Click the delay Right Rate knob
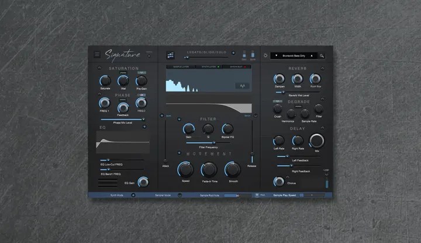The height and width of the screenshot is (243, 421). coord(298,140)
